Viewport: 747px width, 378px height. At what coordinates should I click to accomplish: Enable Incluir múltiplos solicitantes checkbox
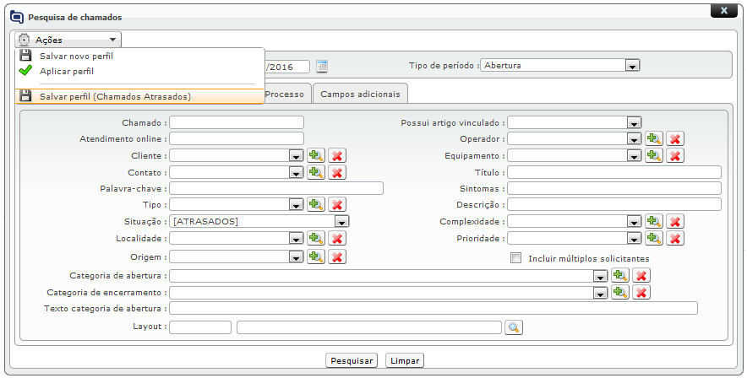pos(515,257)
